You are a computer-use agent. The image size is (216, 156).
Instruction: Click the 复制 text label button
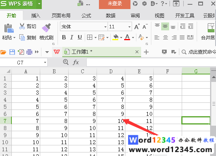pyautogui.click(x=31, y=37)
